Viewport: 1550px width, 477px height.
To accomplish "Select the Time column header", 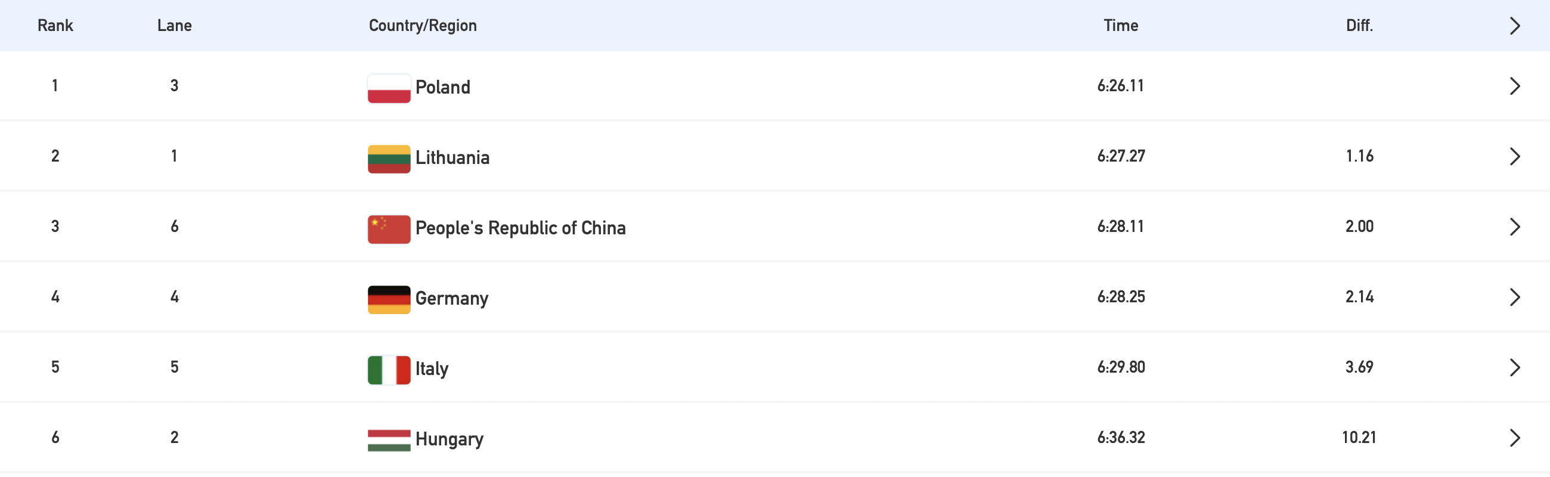I will [x=1120, y=25].
